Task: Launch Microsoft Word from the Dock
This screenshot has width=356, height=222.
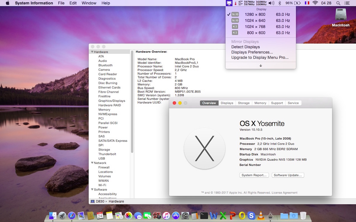Action: click(x=214, y=216)
